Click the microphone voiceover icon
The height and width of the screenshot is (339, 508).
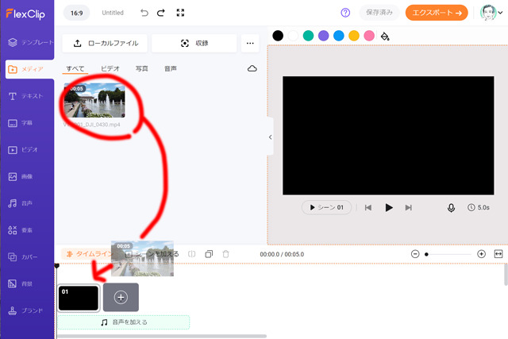click(x=451, y=207)
